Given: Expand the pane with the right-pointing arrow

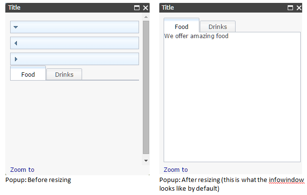Looking at the screenshot, I should click(x=16, y=59).
